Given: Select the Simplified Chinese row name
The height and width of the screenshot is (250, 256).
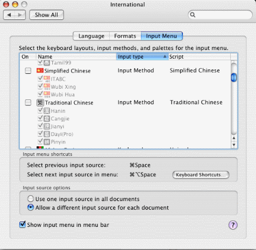Looking at the screenshot, I should click(x=67, y=71).
